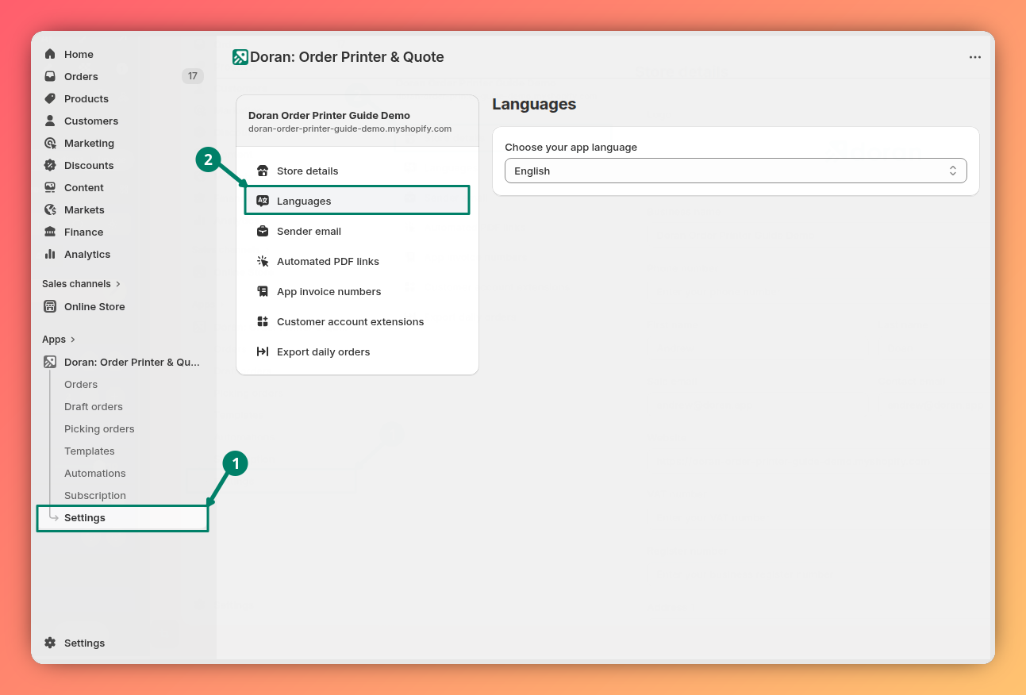The height and width of the screenshot is (695, 1026).
Task: Click the Doran Order Printer Guide Demo store name
Action: click(329, 115)
